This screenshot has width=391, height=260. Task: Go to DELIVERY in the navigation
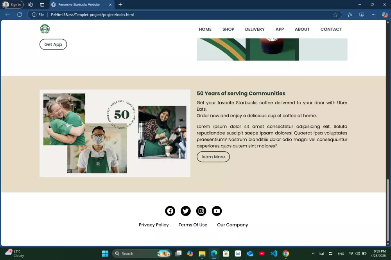coord(255,29)
